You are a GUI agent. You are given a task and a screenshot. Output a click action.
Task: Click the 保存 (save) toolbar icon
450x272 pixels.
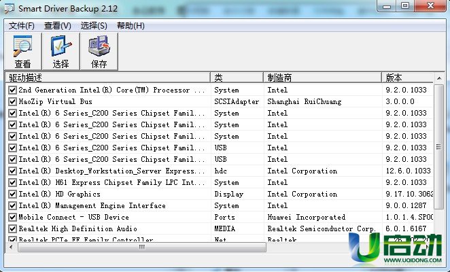[99, 51]
